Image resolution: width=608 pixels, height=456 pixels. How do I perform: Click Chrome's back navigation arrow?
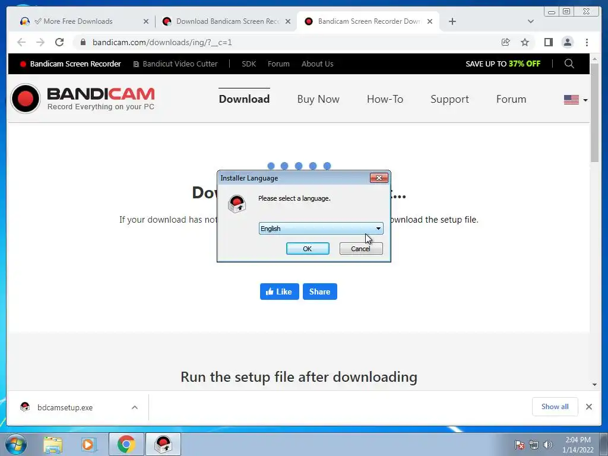coord(21,42)
